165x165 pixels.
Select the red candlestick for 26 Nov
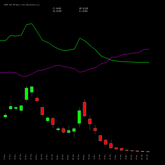click(x=42, y=111)
